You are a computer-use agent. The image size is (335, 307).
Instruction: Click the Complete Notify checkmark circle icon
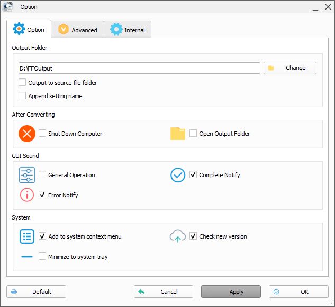click(178, 175)
